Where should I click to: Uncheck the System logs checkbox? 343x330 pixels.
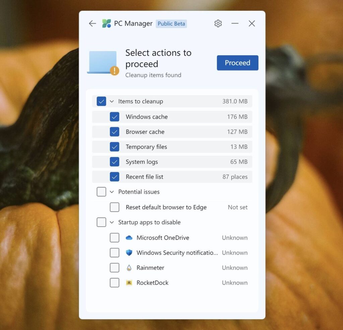point(115,162)
